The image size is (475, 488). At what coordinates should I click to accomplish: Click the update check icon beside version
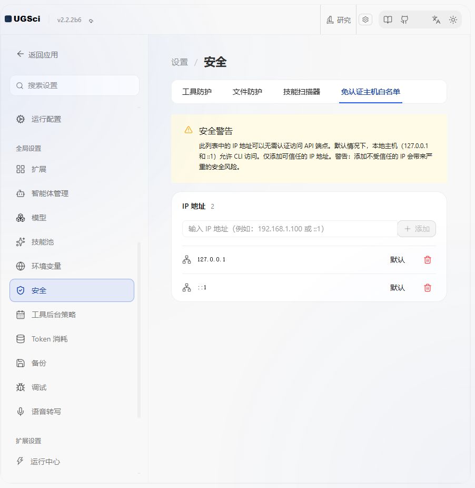(x=91, y=21)
